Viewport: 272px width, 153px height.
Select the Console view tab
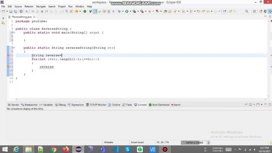141,105
